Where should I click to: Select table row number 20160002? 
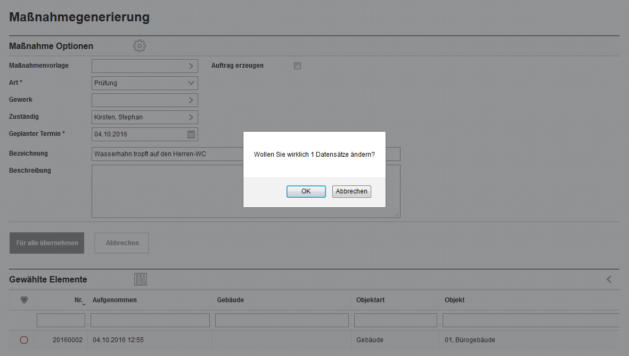click(68, 340)
